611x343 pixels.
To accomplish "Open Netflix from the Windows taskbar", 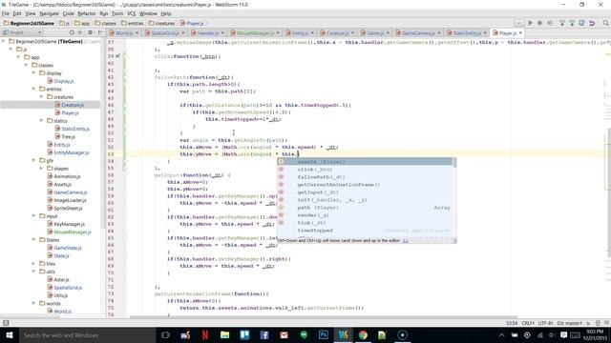I will click(205, 334).
